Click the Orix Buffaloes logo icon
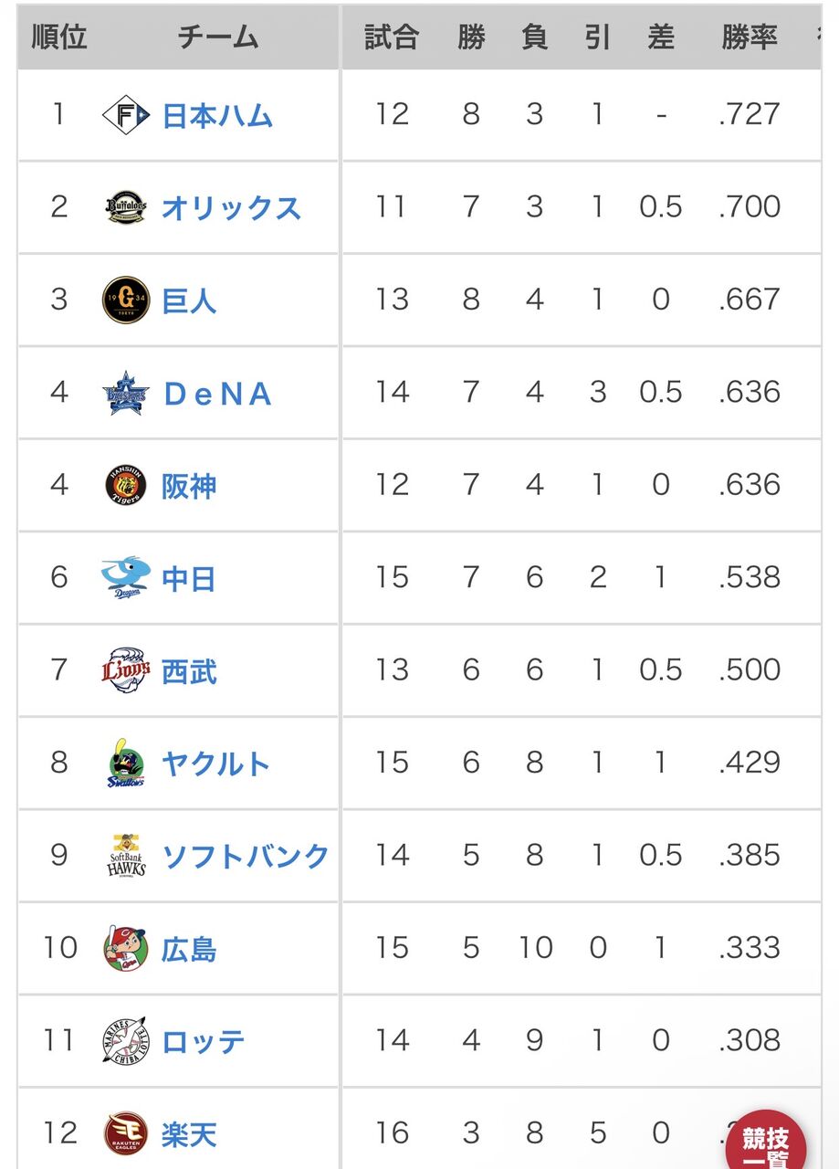The image size is (839, 1169). [125, 207]
